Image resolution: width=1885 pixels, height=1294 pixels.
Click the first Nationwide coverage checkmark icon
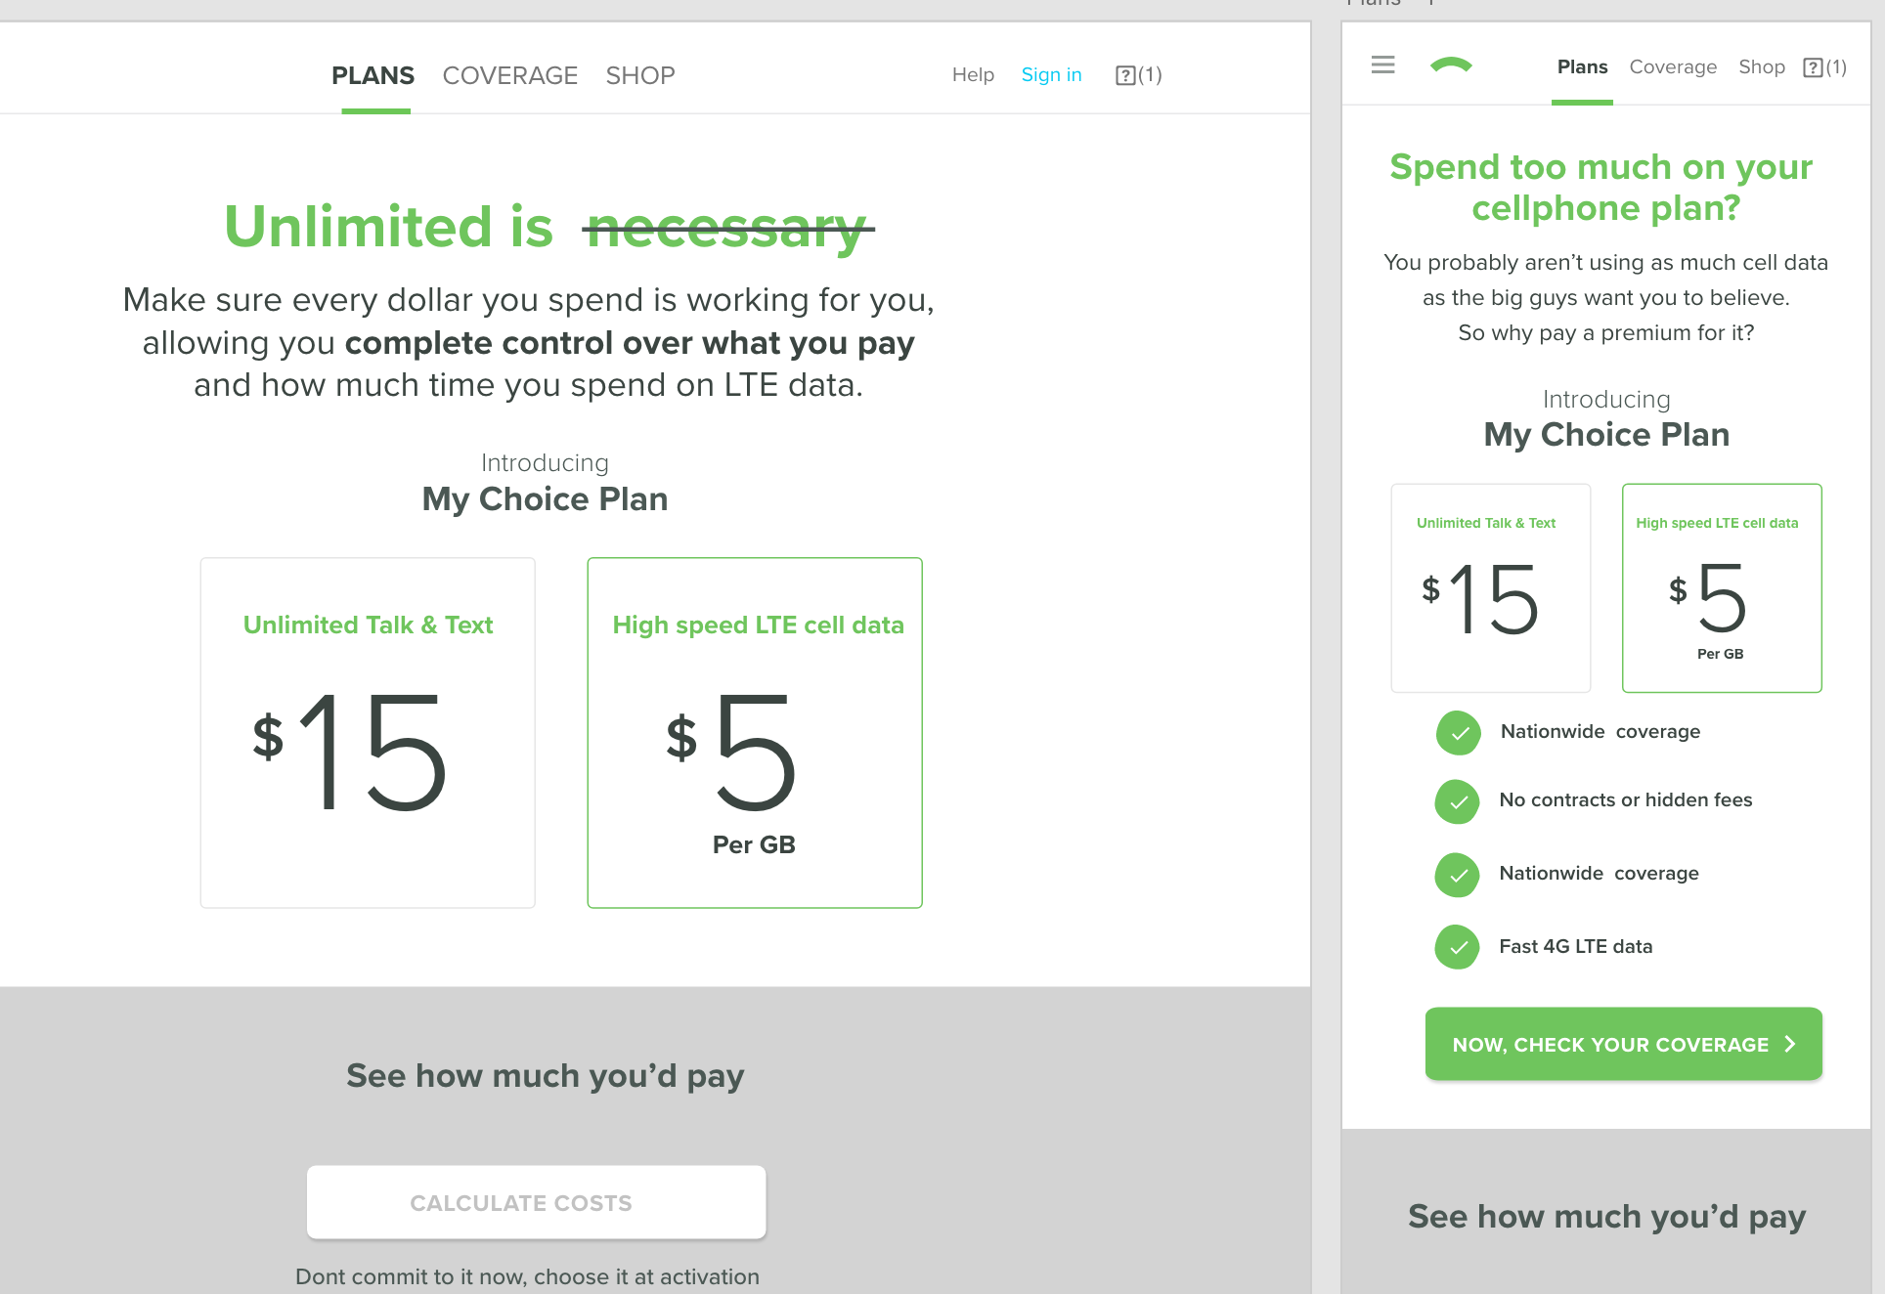(x=1459, y=733)
